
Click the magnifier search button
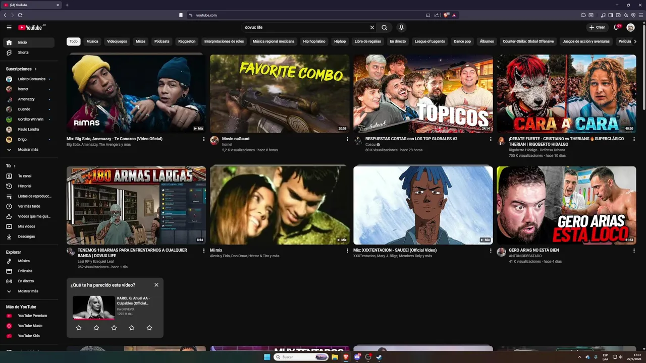point(384,28)
